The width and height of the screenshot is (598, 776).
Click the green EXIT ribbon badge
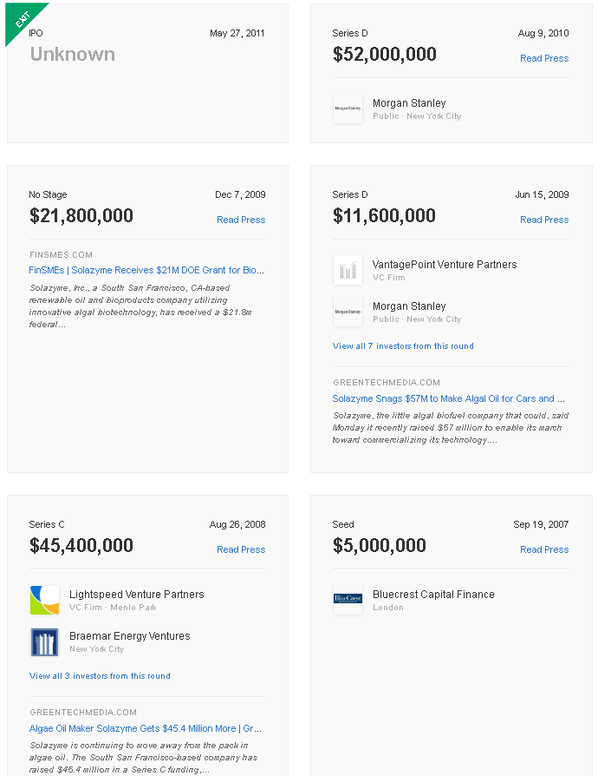21,19
